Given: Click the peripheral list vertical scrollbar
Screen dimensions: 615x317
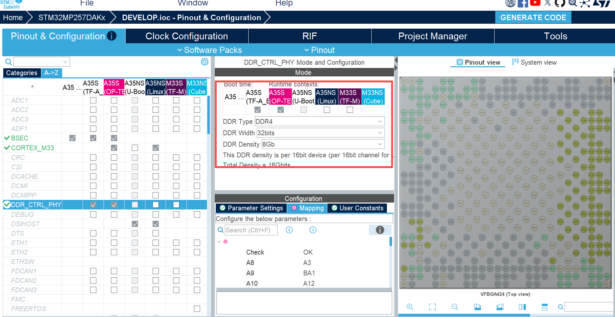Looking at the screenshot, I should click(x=209, y=115).
